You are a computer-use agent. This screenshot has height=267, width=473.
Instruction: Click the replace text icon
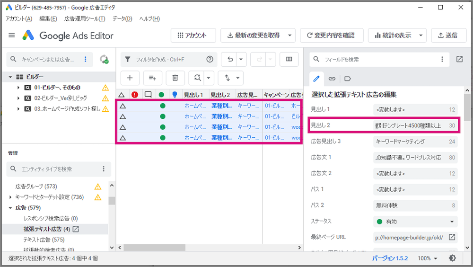coord(197,78)
